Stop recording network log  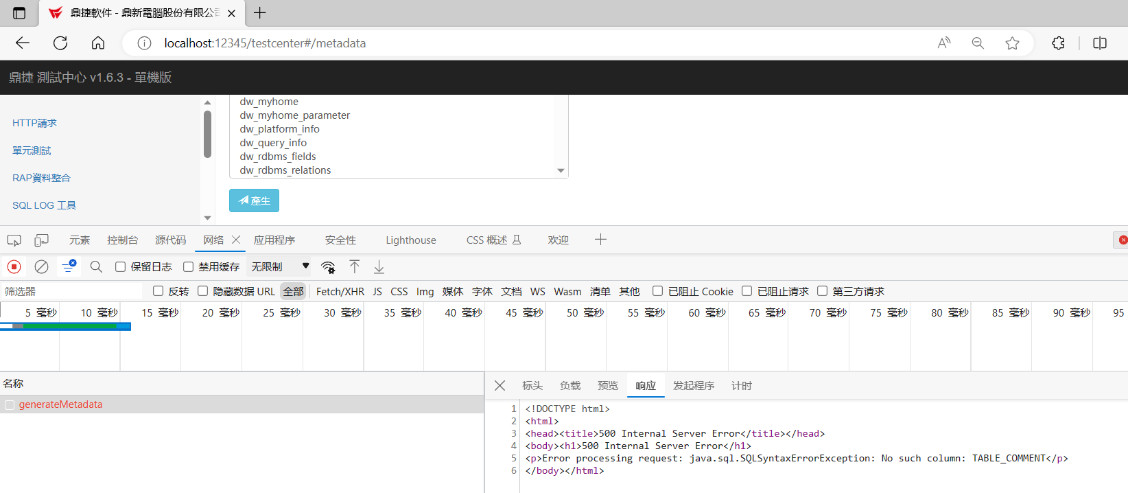[14, 266]
